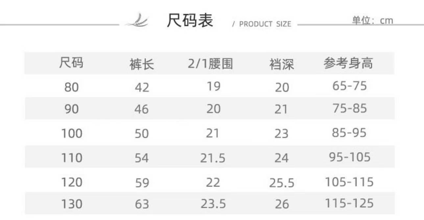Select the 2/1腰围 column header
This screenshot has height=220, width=424.
click(x=210, y=63)
